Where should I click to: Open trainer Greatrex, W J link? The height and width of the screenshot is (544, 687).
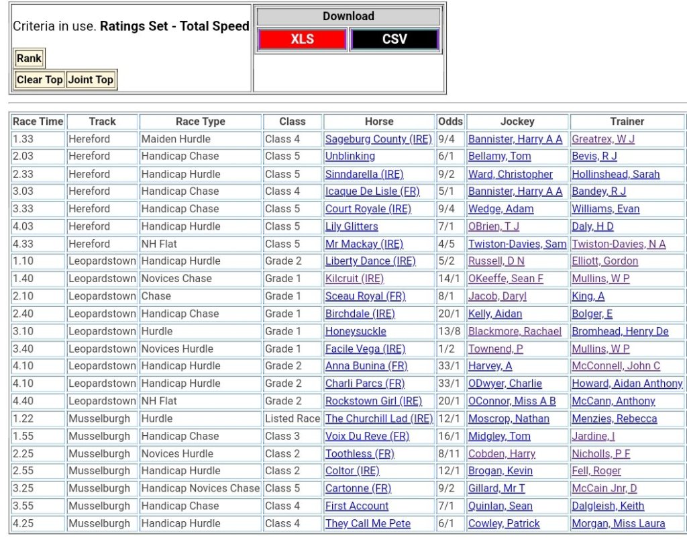(602, 139)
